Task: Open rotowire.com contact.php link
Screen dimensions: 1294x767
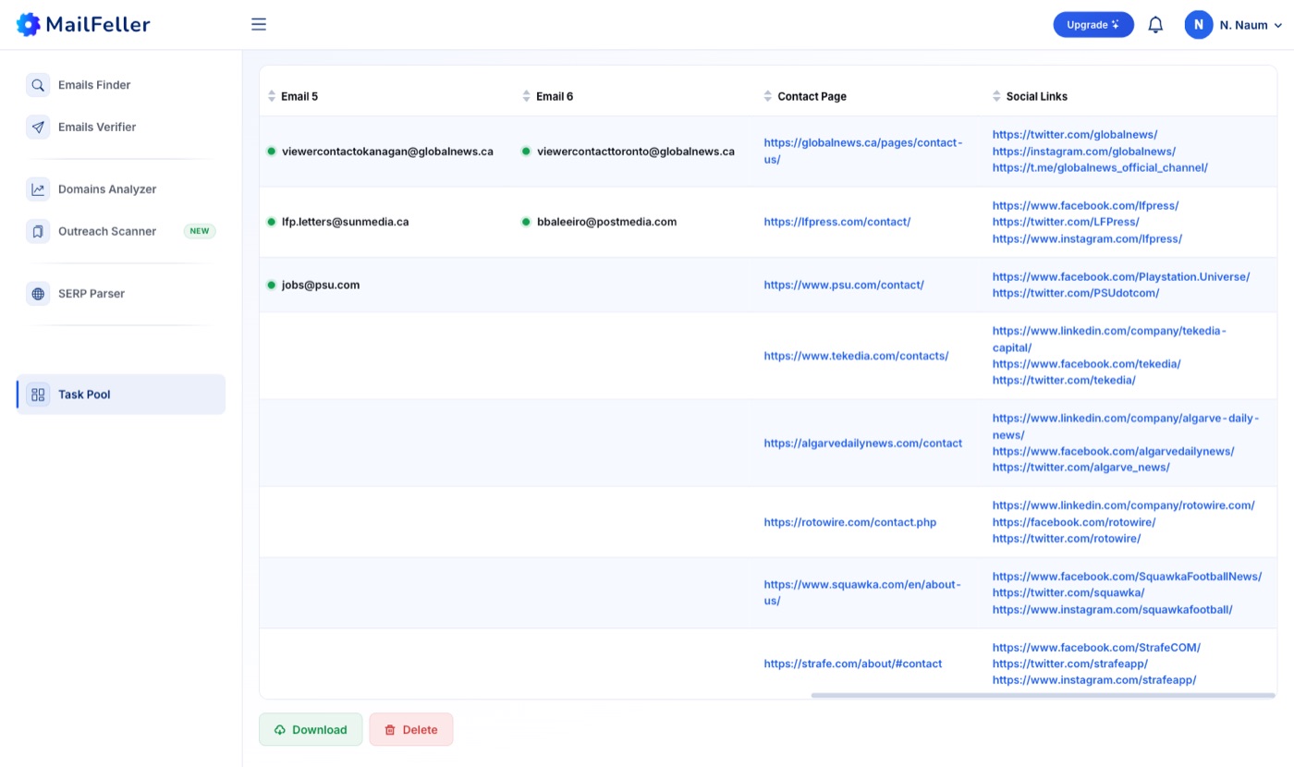Action: [x=849, y=522]
